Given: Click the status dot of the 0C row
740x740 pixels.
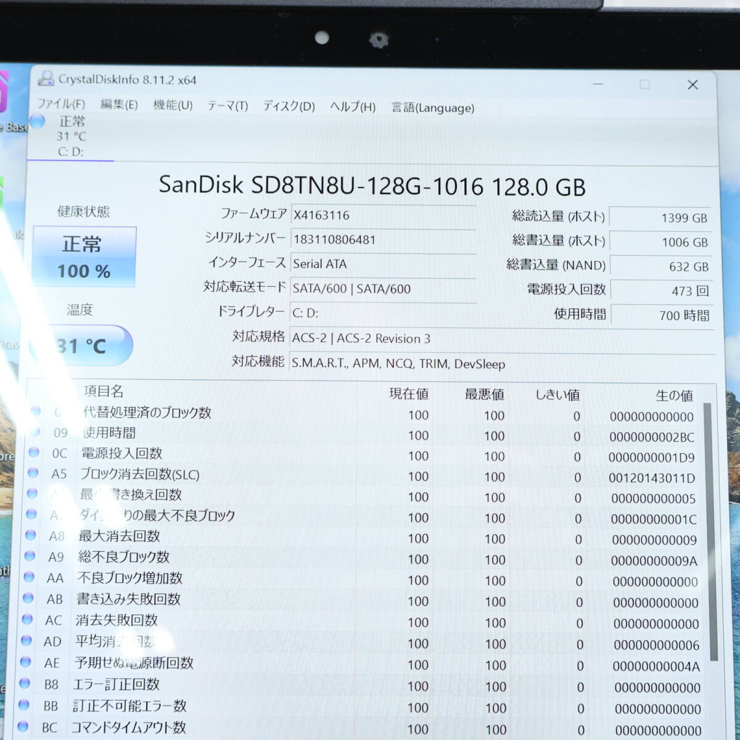Looking at the screenshot, I should click(33, 452).
